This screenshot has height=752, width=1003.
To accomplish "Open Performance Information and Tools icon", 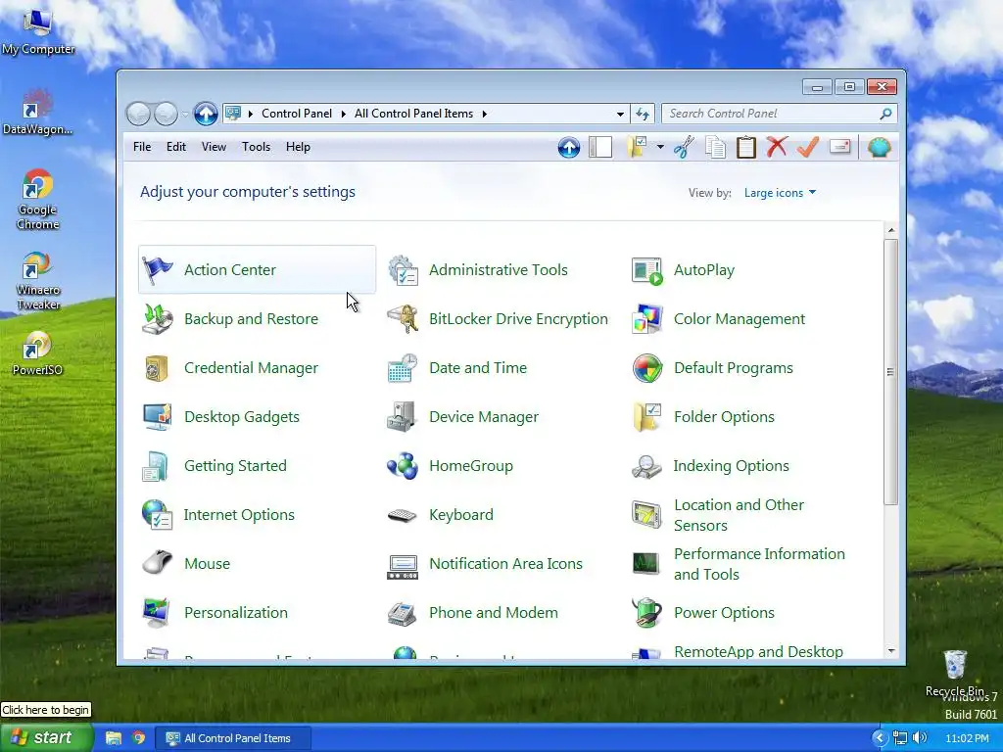I will (x=646, y=564).
